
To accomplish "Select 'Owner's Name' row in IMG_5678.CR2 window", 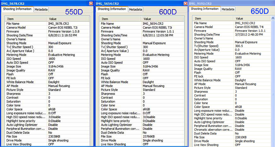I will click(x=47, y=39).
